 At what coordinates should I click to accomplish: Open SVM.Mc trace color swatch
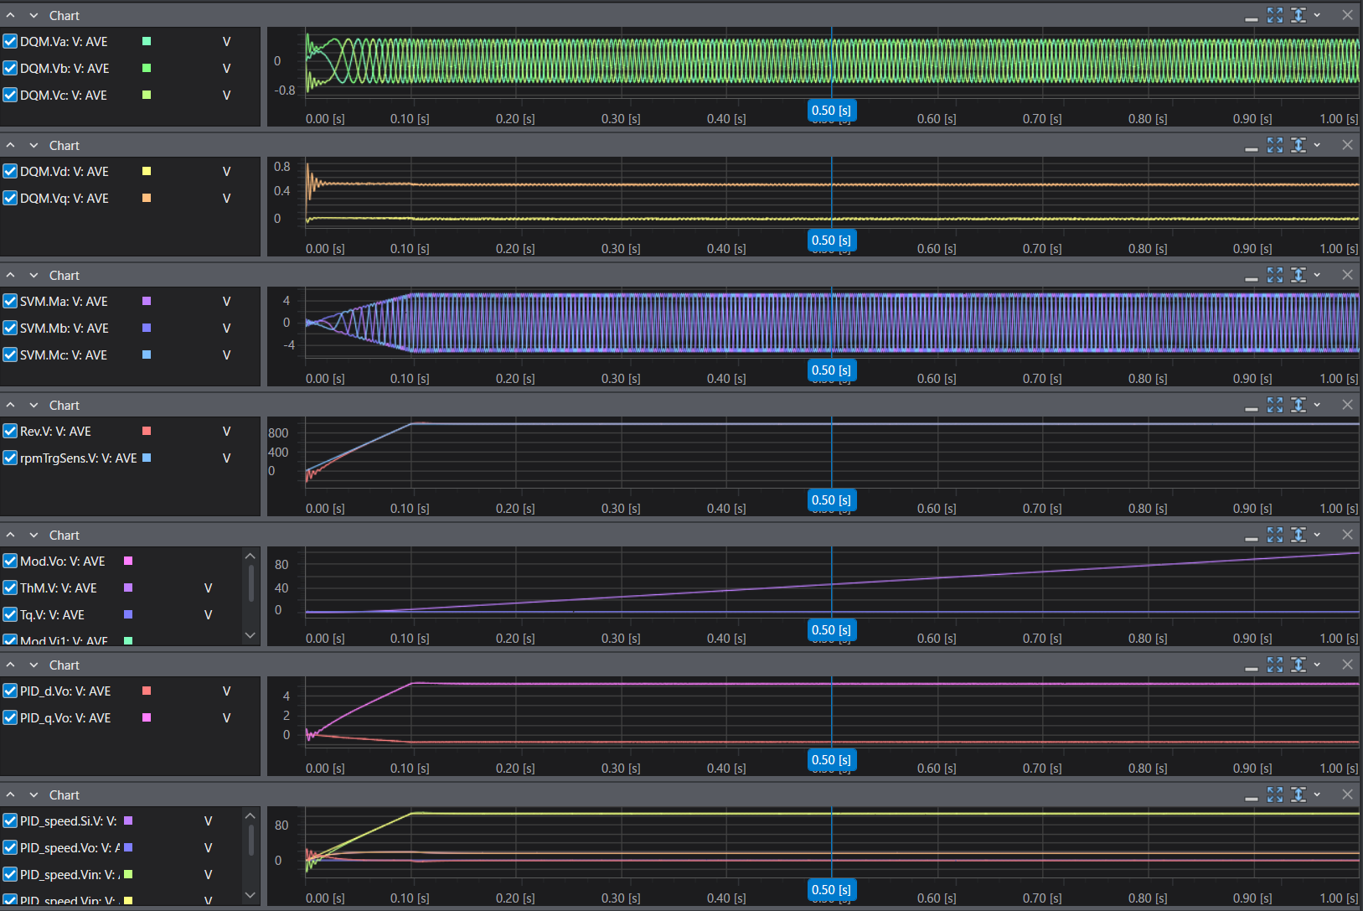(x=147, y=355)
